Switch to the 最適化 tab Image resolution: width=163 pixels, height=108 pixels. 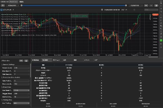22,2
